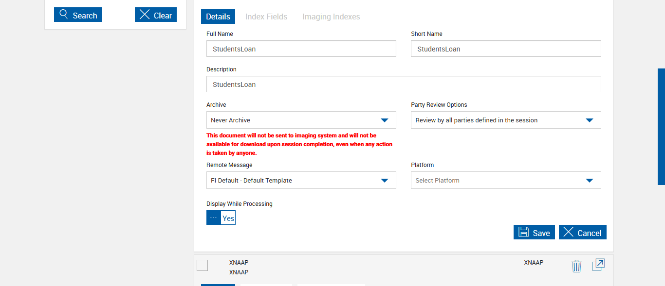The image size is (665, 286).
Task: Check the XNAAP row checkbox
Action: point(202,265)
